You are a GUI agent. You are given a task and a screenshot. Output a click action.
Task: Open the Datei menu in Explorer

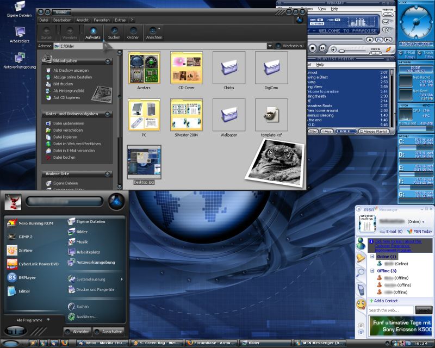click(x=43, y=20)
